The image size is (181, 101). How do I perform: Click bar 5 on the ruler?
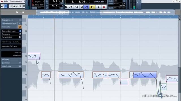pos(43,17)
